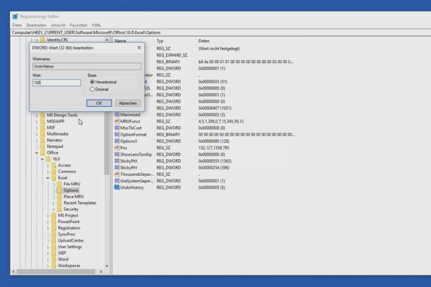Click the ThousandsSepar... string icon
This screenshot has height=287, width=431.
coord(117,174)
